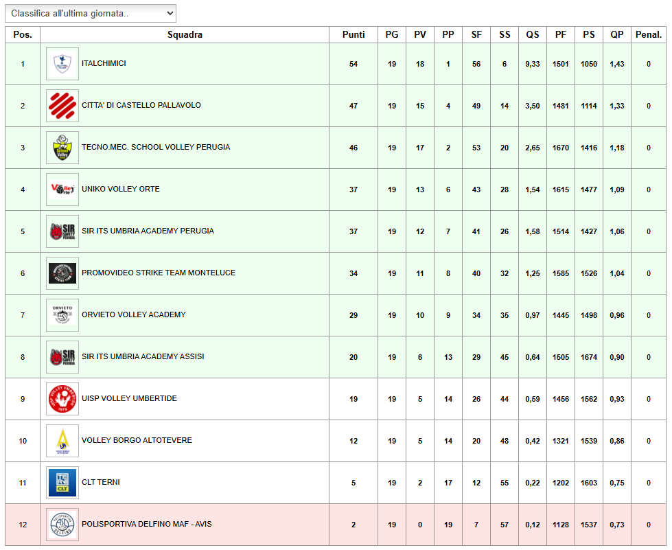Click the Promovideo Strike Team Monteluce logo

pyautogui.click(x=62, y=273)
